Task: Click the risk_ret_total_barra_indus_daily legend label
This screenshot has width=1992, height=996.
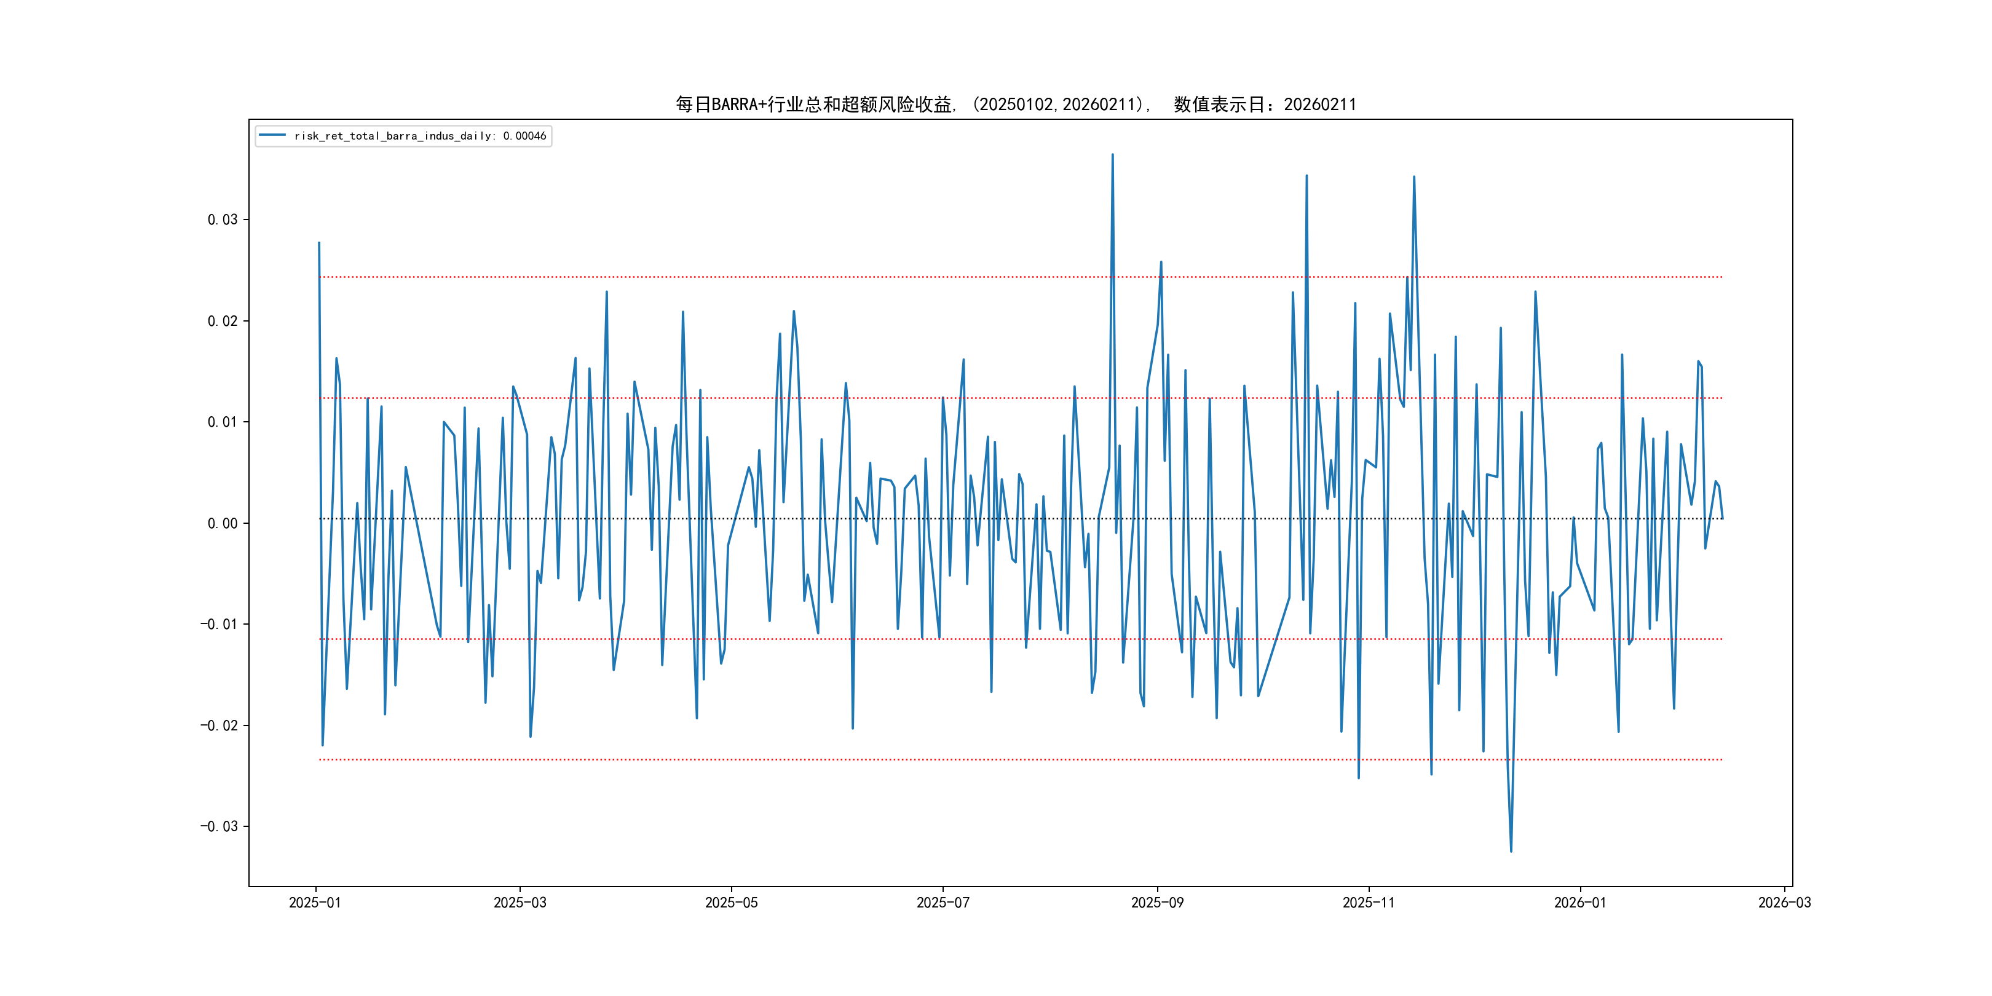Action: pyautogui.click(x=420, y=136)
